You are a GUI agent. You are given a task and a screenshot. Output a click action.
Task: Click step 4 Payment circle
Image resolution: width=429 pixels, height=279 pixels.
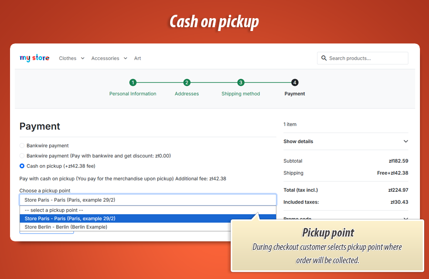[x=295, y=83]
